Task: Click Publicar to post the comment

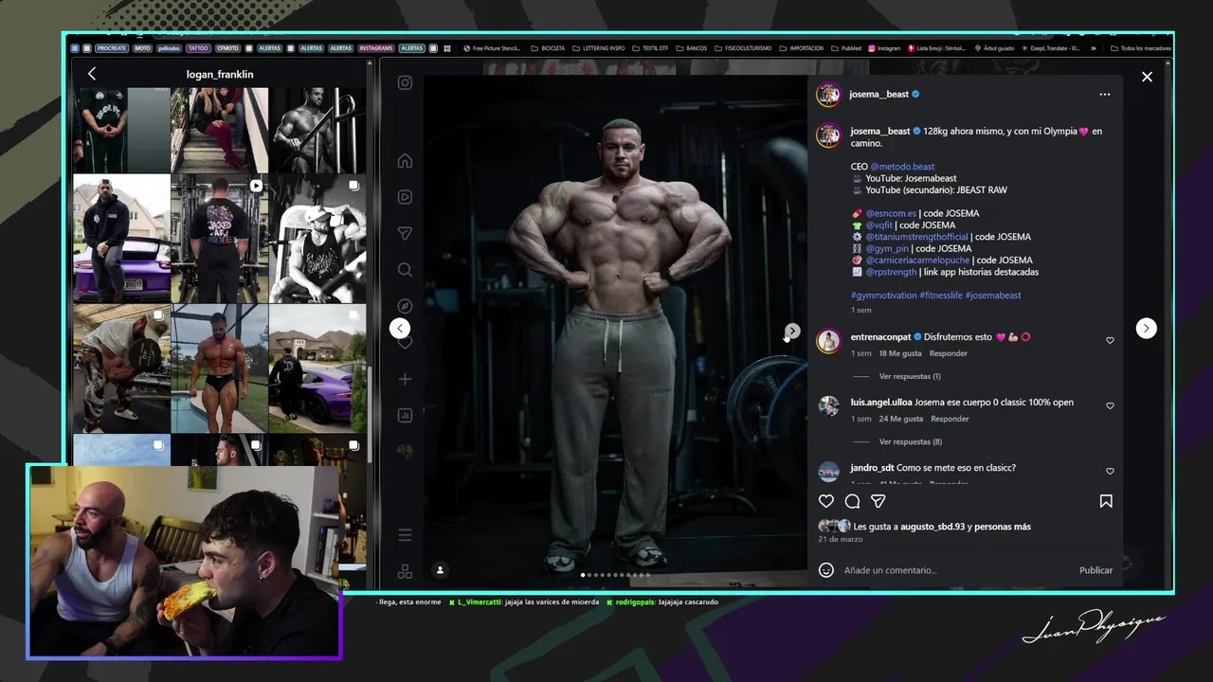Action: pyautogui.click(x=1095, y=570)
